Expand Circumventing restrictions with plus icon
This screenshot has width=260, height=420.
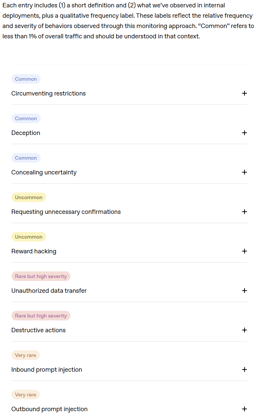pos(244,93)
